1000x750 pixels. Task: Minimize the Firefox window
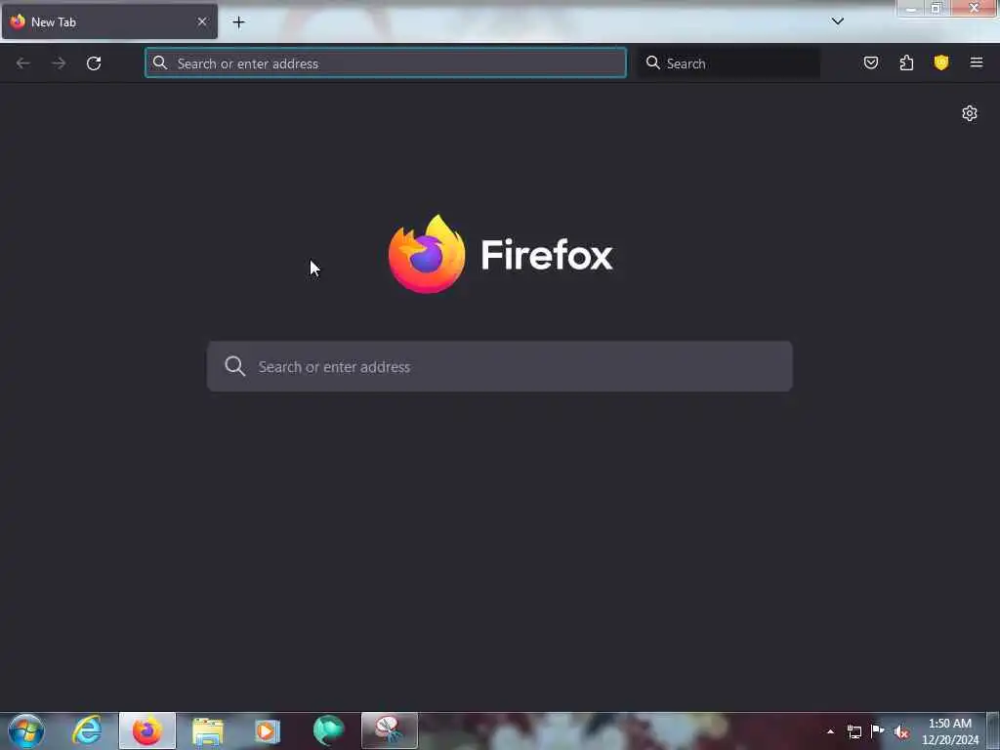911,9
